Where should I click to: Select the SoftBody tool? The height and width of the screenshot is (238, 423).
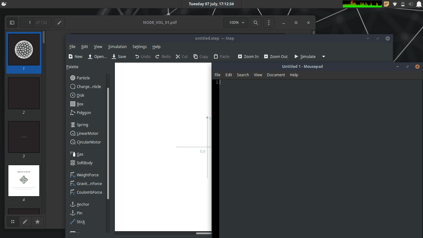click(81, 163)
